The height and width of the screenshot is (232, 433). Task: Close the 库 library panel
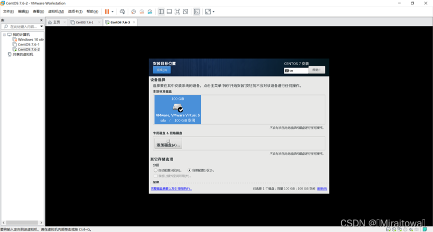[42, 20]
